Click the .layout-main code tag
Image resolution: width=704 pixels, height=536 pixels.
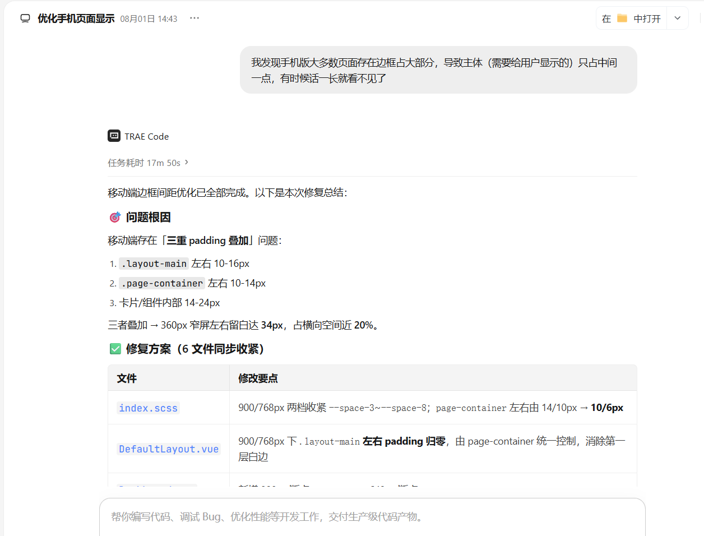[x=154, y=264]
